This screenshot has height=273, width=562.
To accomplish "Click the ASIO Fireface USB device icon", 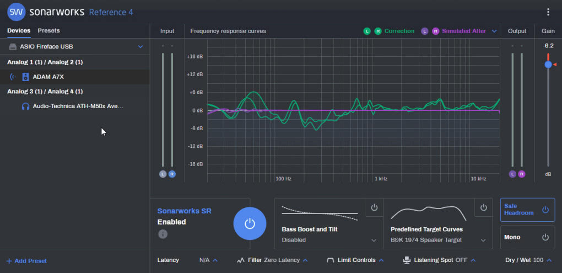I will point(13,47).
